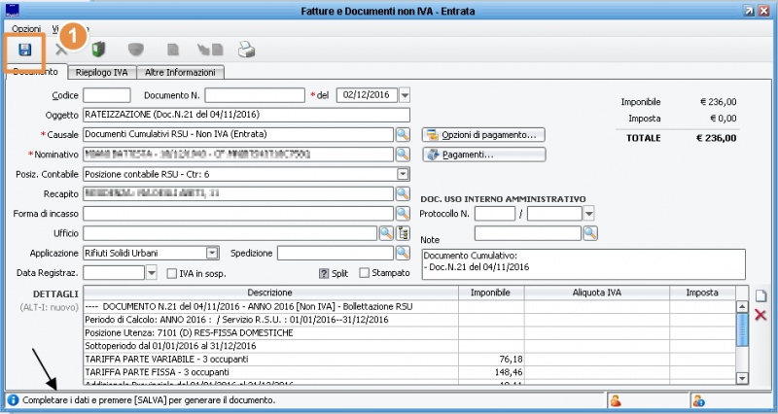The image size is (778, 414).
Task: Open the Applicazione dropdown list
Action: tap(212, 253)
